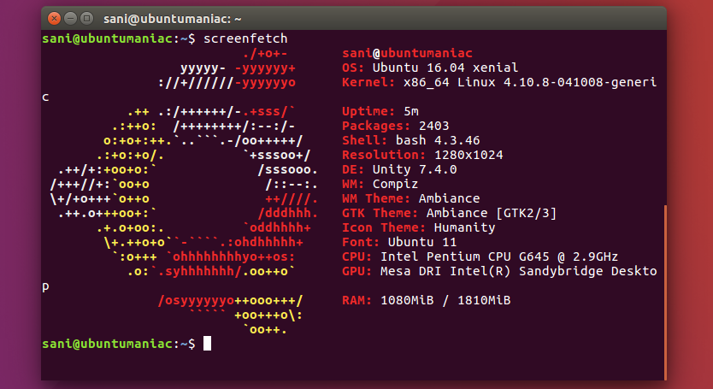713x389 pixels.
Task: Click the red 'sani@ubuntumaniac' header in output
Action: tap(407, 53)
